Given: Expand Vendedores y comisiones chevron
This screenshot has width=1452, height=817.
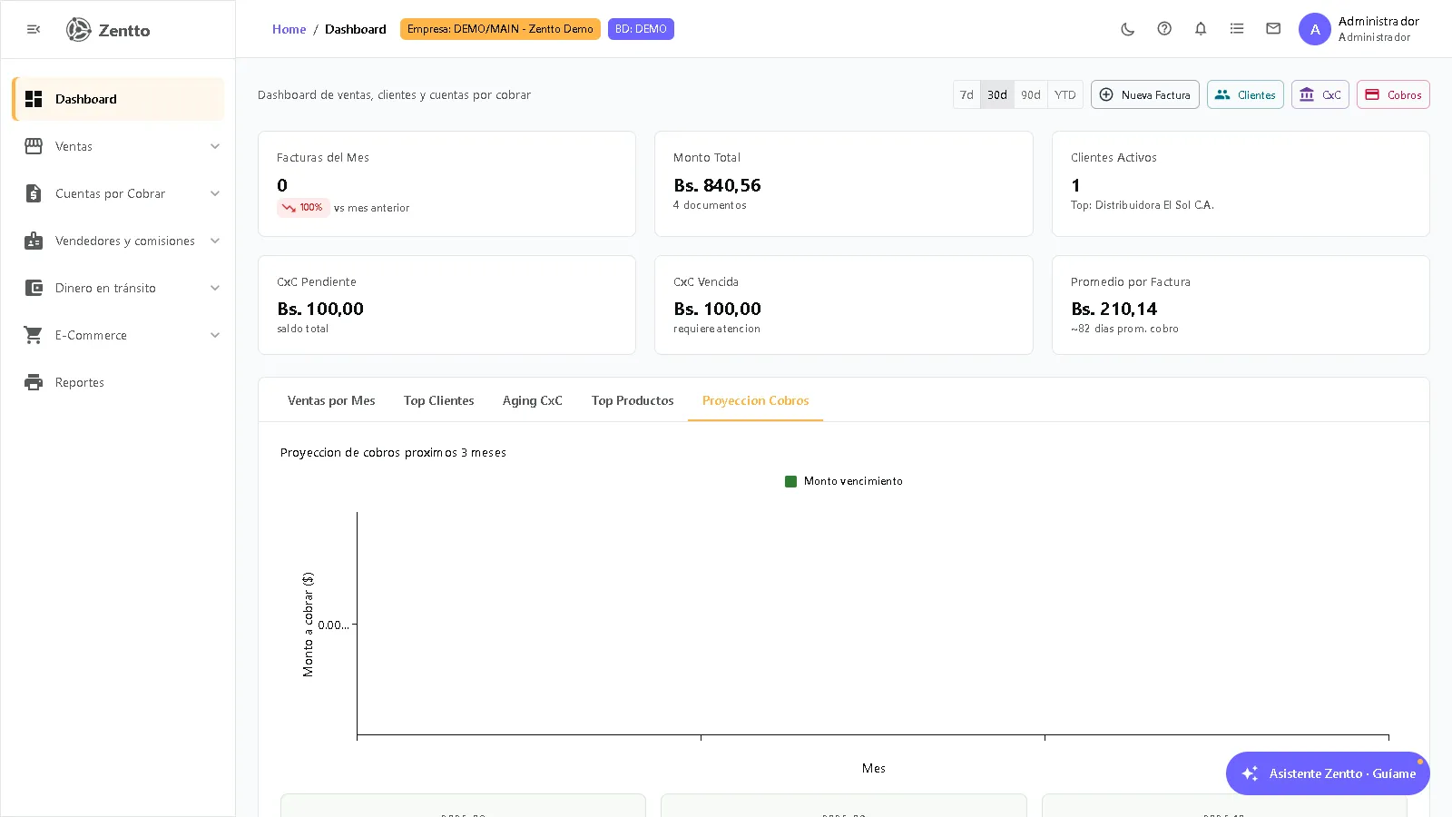Looking at the screenshot, I should (x=215, y=241).
